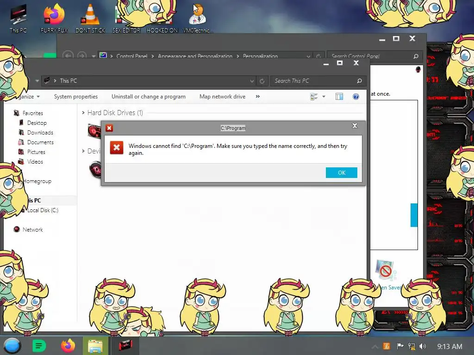The width and height of the screenshot is (474, 355).
Task: Select Network in navigation pane
Action: click(x=33, y=229)
